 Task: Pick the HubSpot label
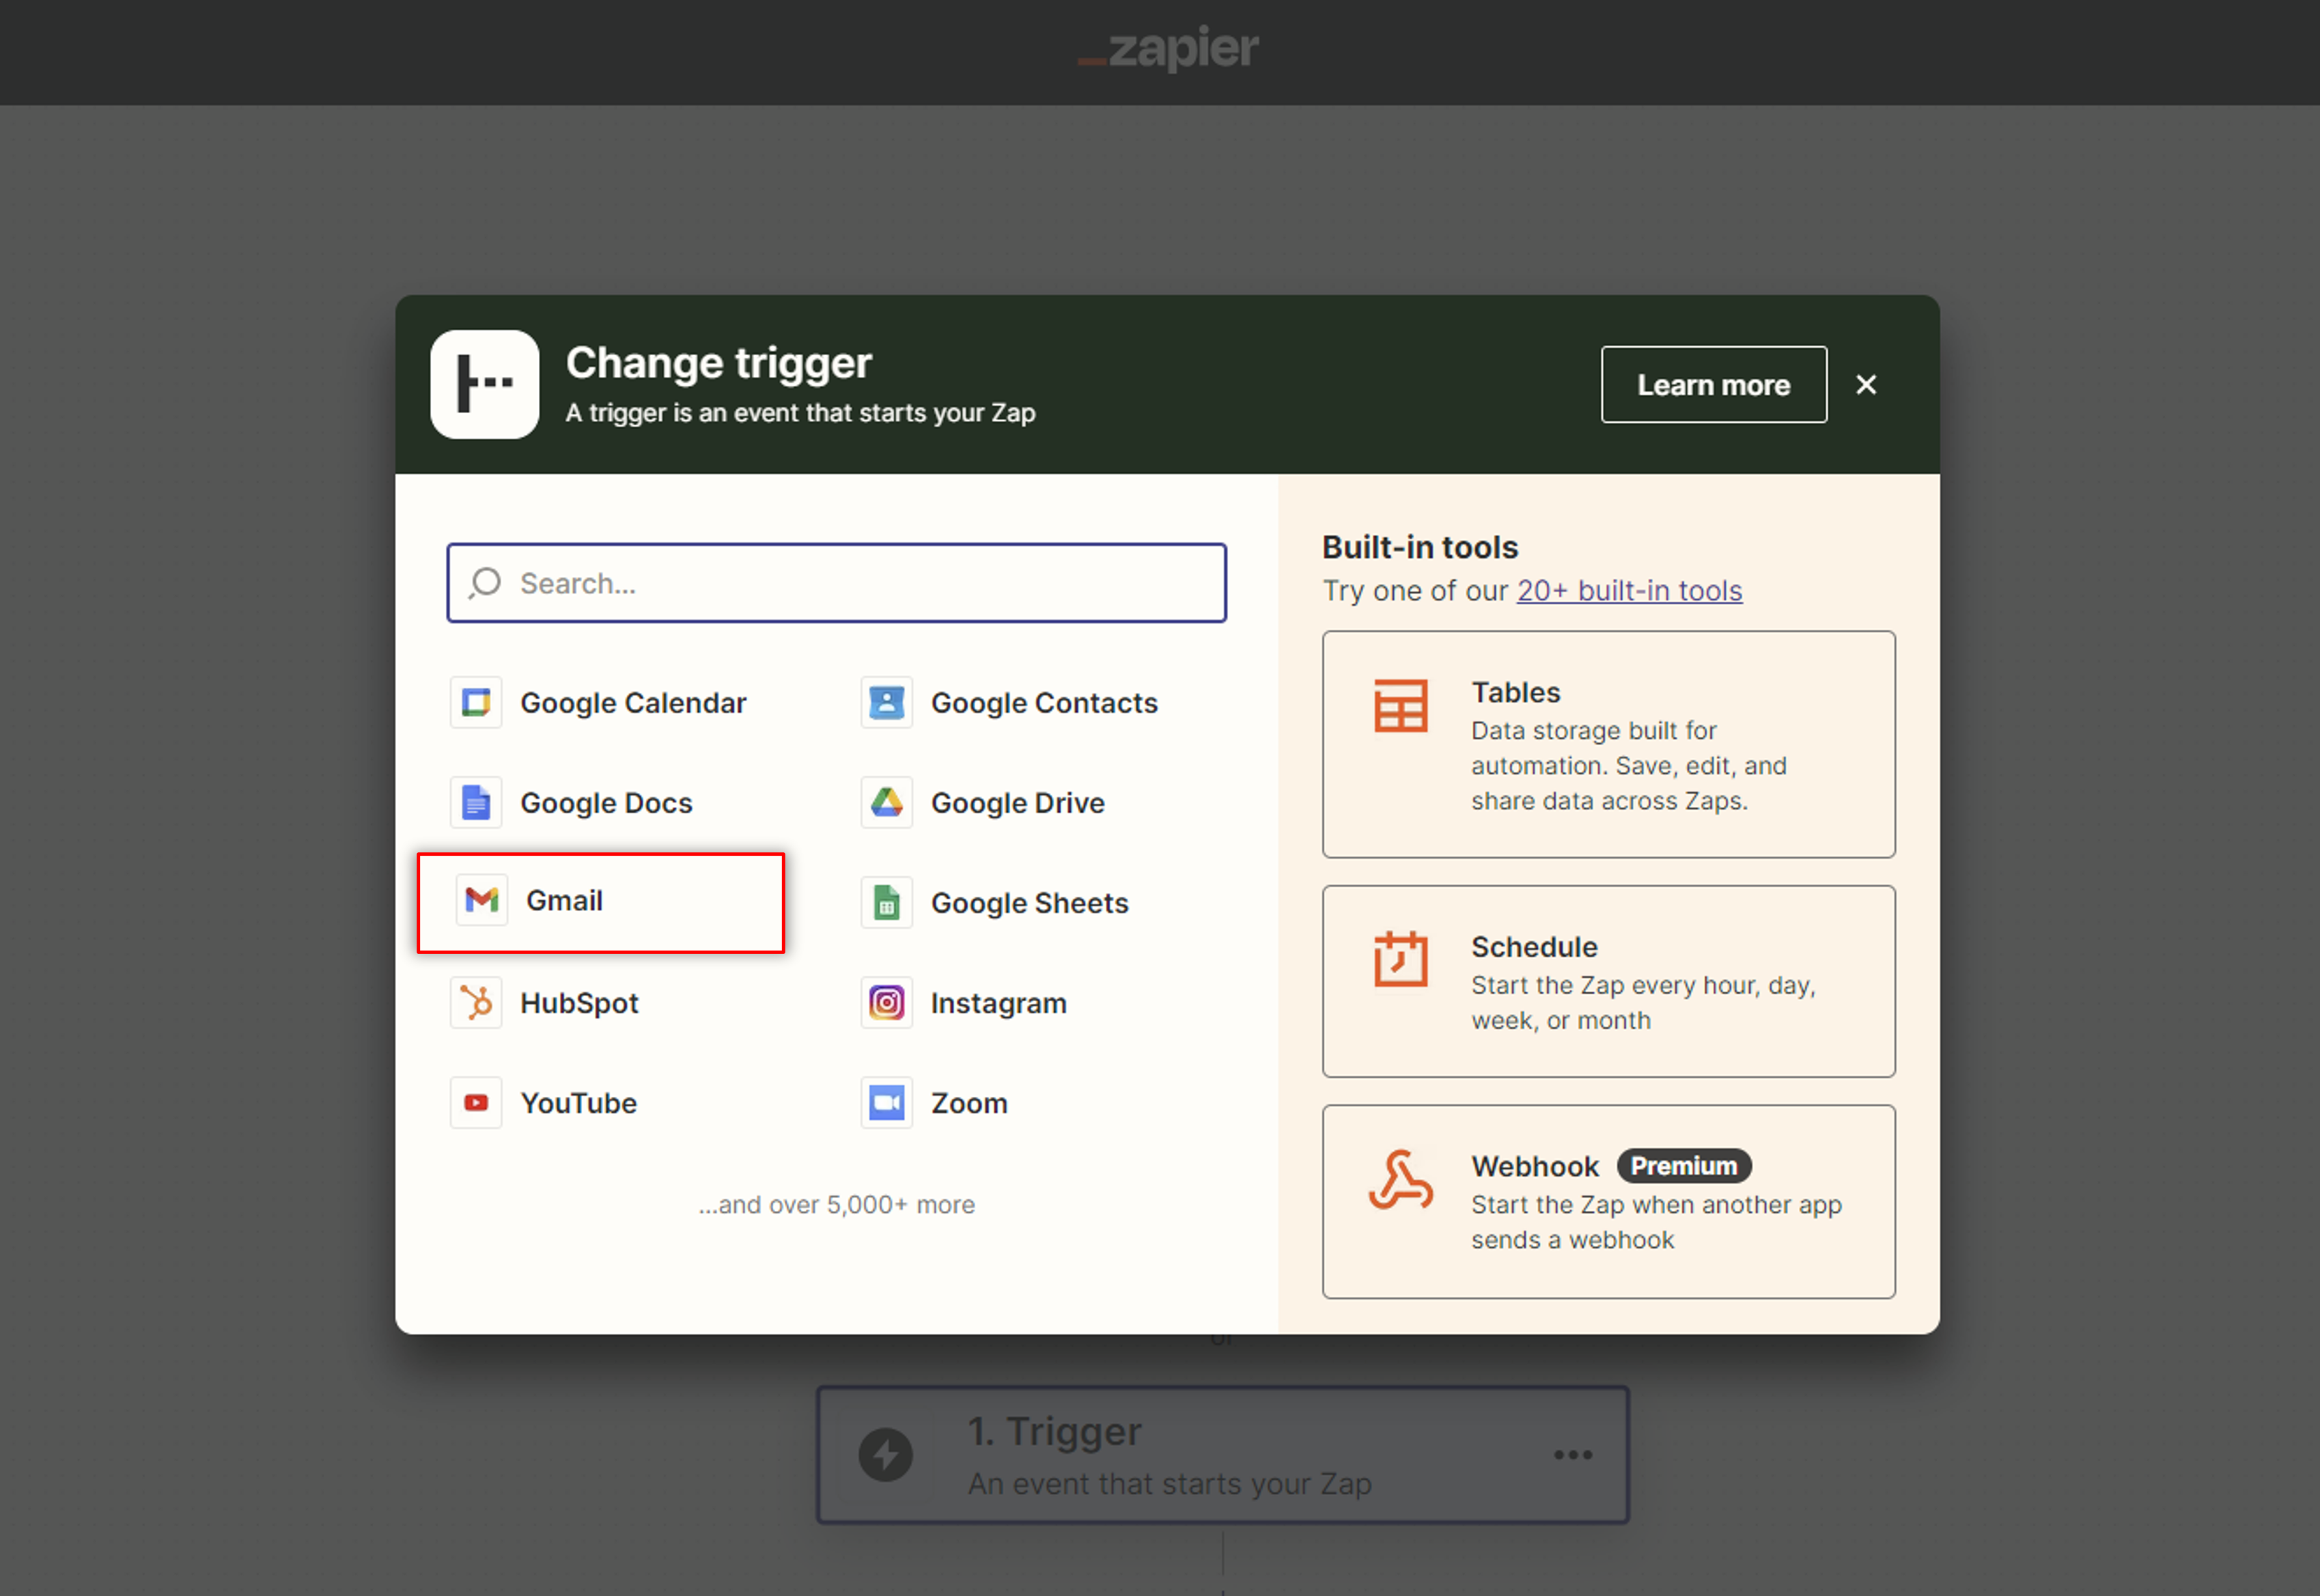tap(579, 1003)
